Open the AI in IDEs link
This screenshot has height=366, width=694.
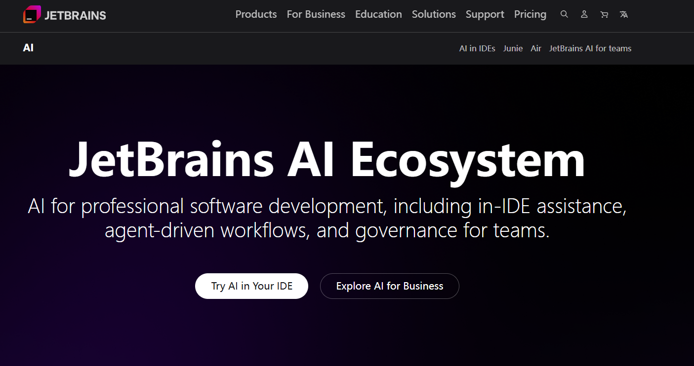(477, 48)
